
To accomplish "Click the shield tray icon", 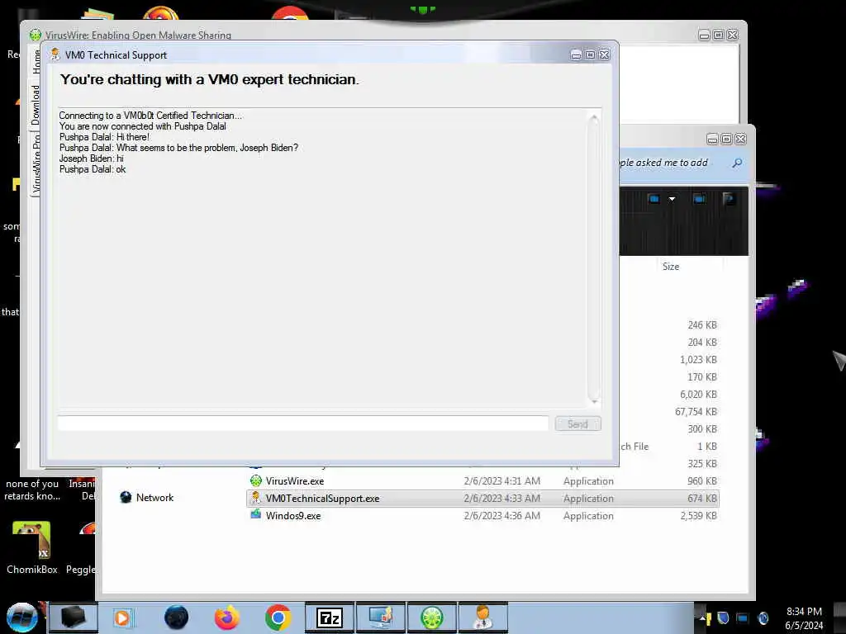I will coord(723,617).
